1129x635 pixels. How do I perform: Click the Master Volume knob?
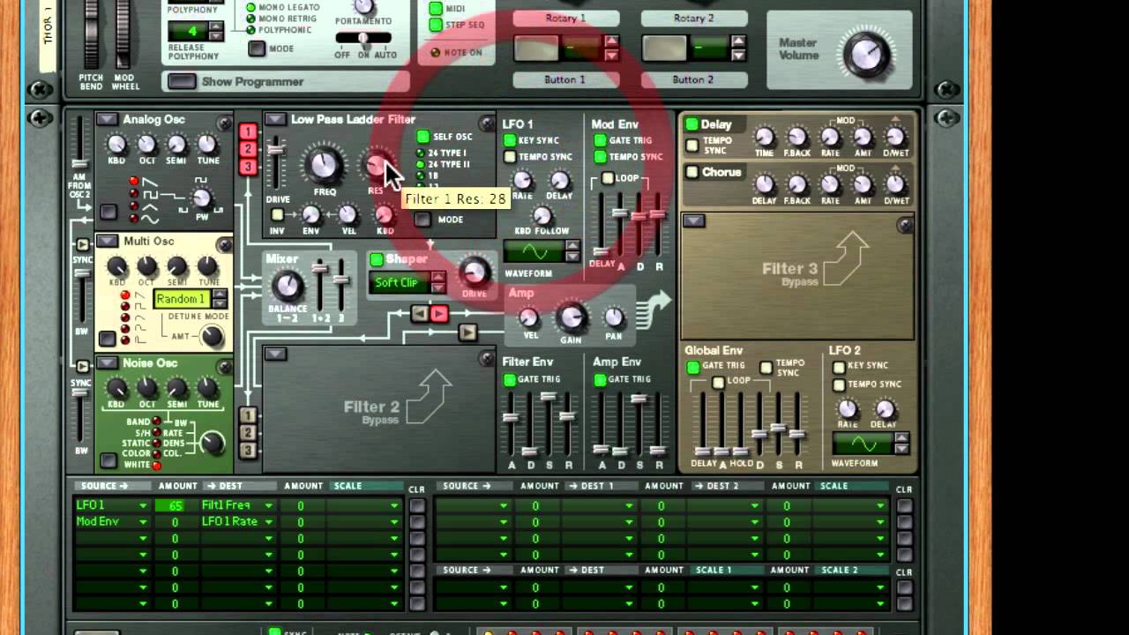tap(866, 56)
